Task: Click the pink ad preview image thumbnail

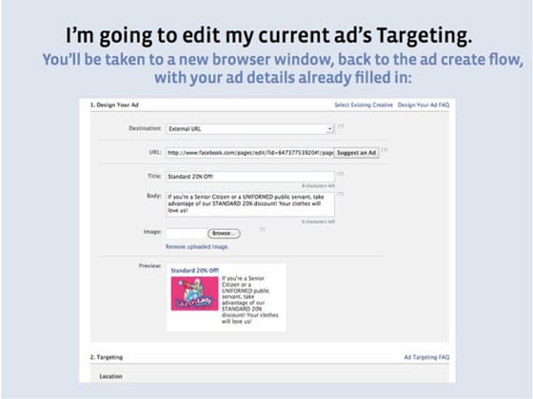Action: (x=194, y=294)
